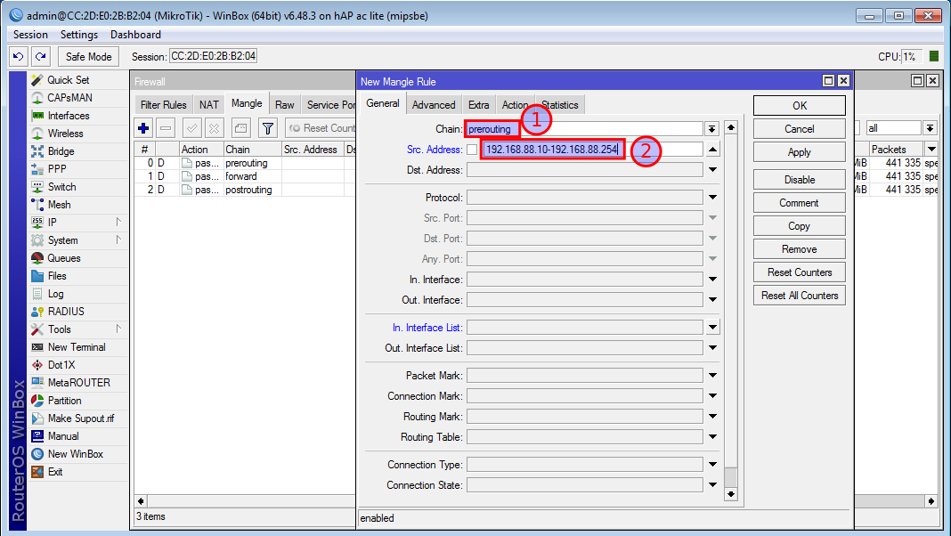951x536 pixels.
Task: Open the Chain dropdown list
Action: (712, 128)
